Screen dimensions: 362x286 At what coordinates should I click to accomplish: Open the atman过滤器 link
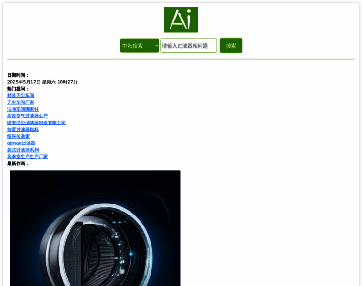[x=21, y=143]
